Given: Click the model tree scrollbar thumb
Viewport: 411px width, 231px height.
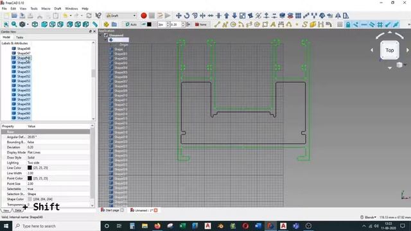Looking at the screenshot, I should pos(93,73).
